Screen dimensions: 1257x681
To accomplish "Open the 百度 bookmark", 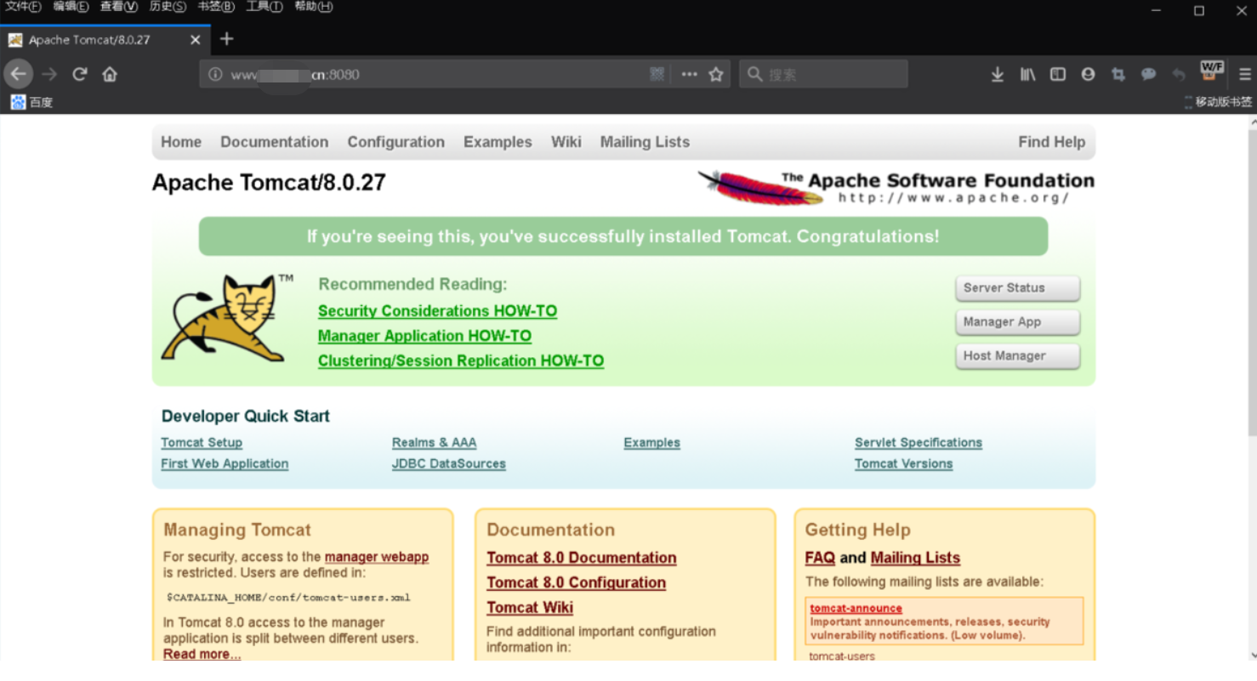I will point(31,102).
